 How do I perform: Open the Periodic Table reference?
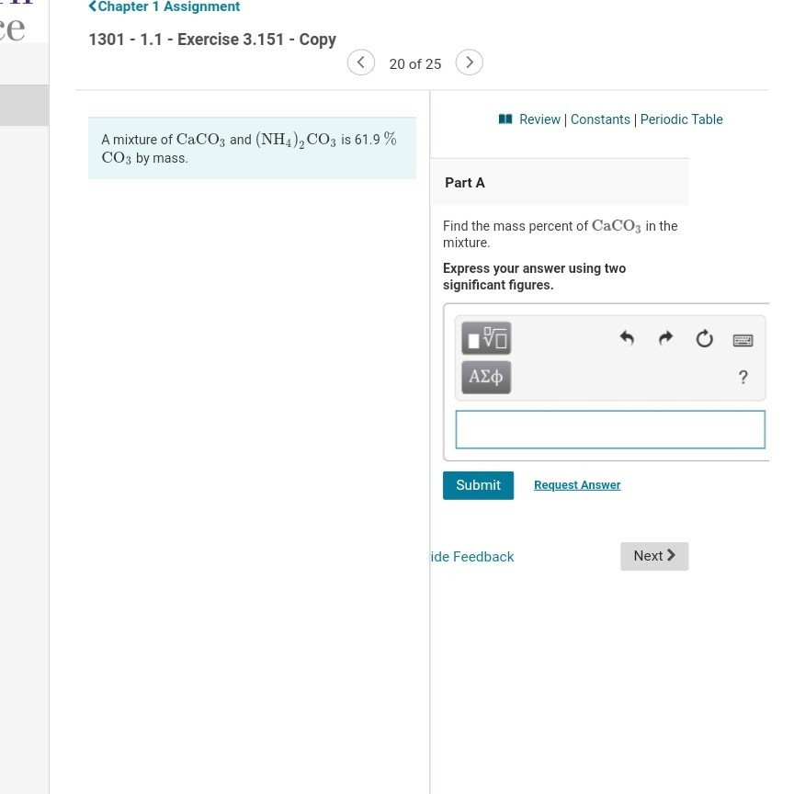680,119
